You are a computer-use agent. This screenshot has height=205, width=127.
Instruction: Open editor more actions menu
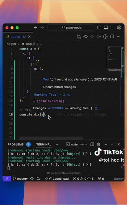[119, 37]
